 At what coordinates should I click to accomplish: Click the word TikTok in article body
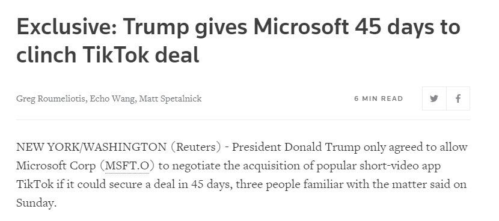point(35,184)
